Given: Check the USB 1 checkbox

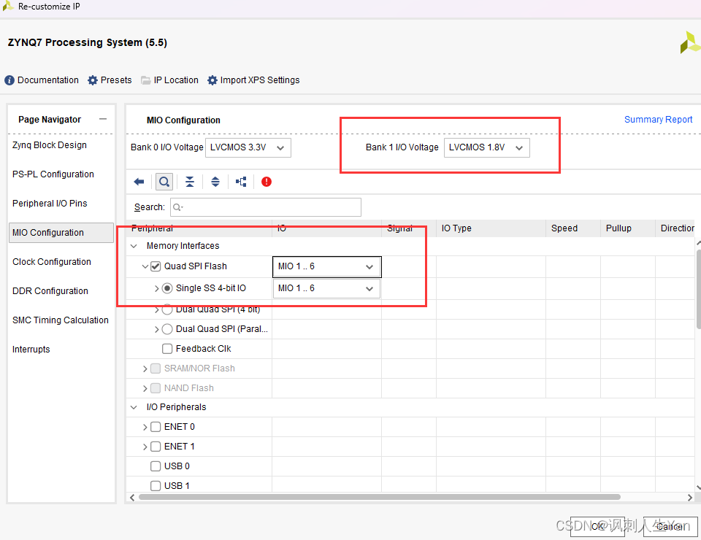Looking at the screenshot, I should (156, 486).
